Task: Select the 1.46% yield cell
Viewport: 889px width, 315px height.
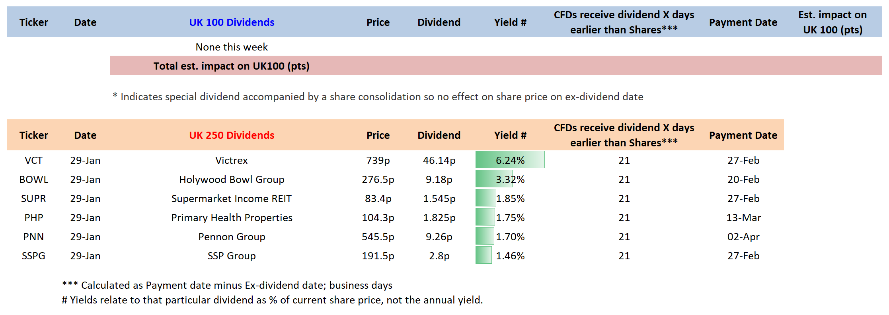Action: [510, 256]
